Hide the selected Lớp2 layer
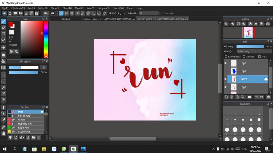 [x=226, y=79]
